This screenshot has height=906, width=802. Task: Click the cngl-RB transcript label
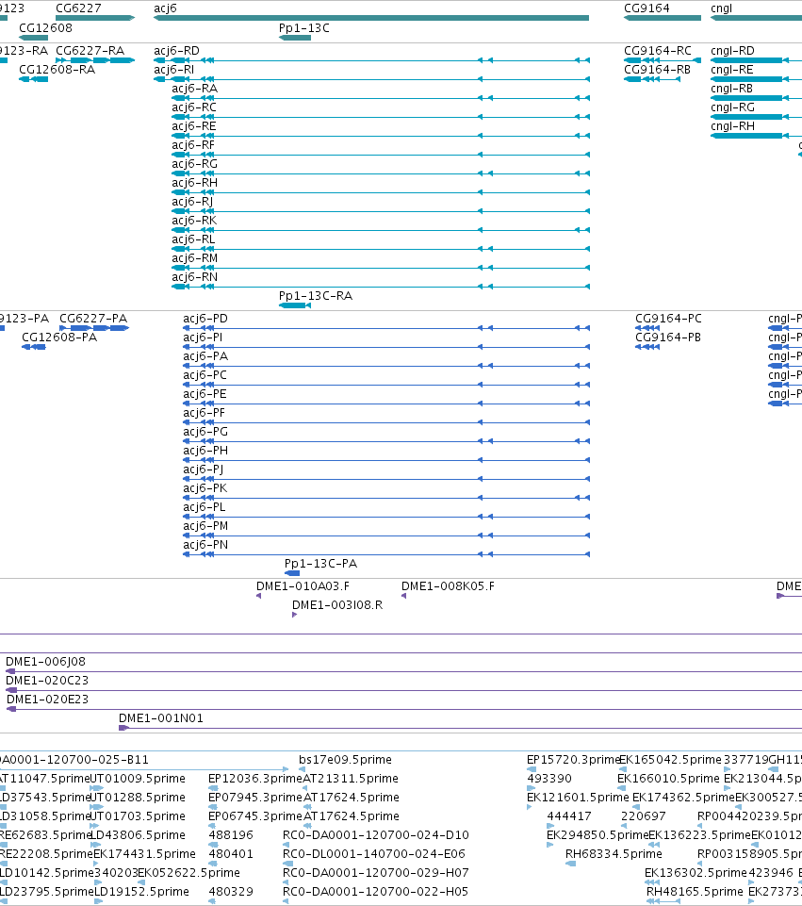point(731,89)
